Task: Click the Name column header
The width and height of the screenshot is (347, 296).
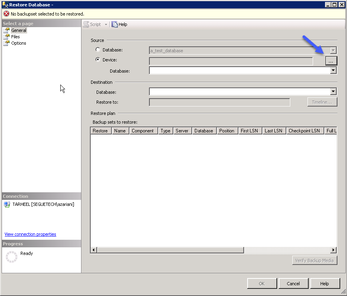Action: click(x=120, y=131)
